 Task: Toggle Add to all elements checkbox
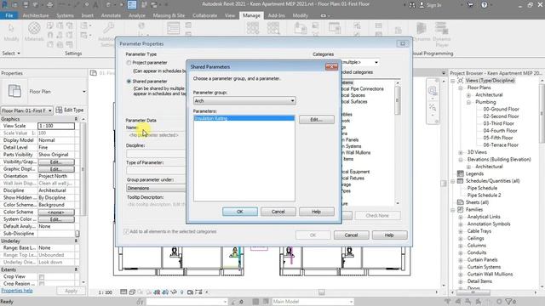tap(127, 231)
